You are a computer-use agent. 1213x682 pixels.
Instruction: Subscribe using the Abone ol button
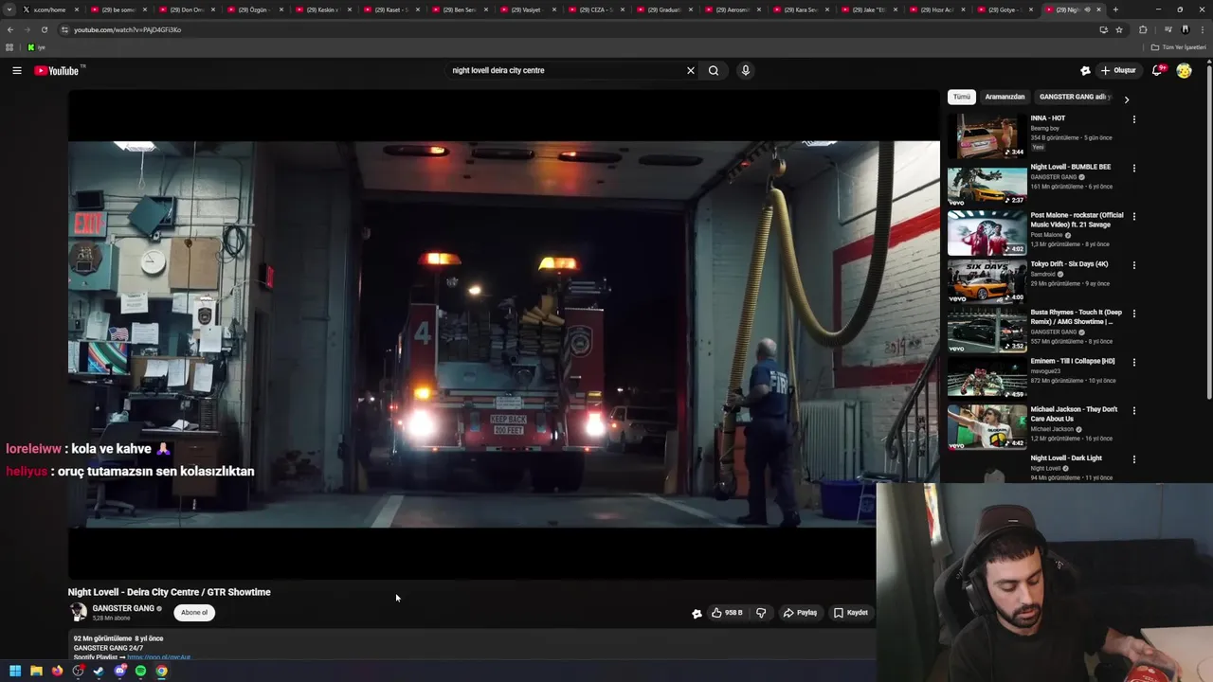pos(194,613)
